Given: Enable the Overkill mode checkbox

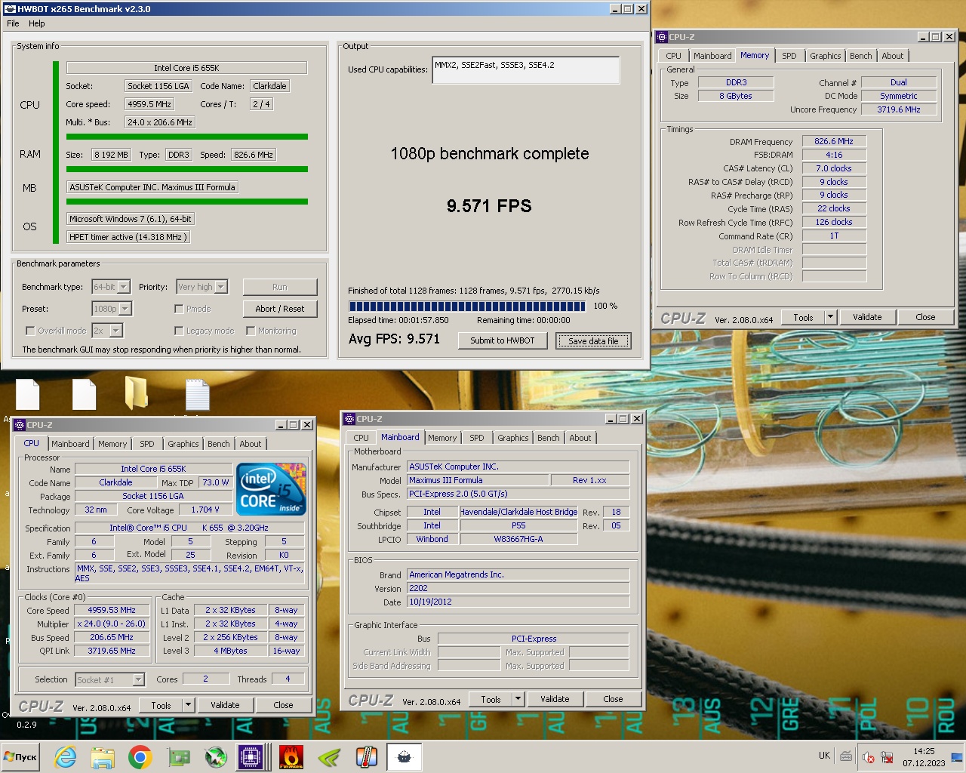Looking at the screenshot, I should point(30,331).
